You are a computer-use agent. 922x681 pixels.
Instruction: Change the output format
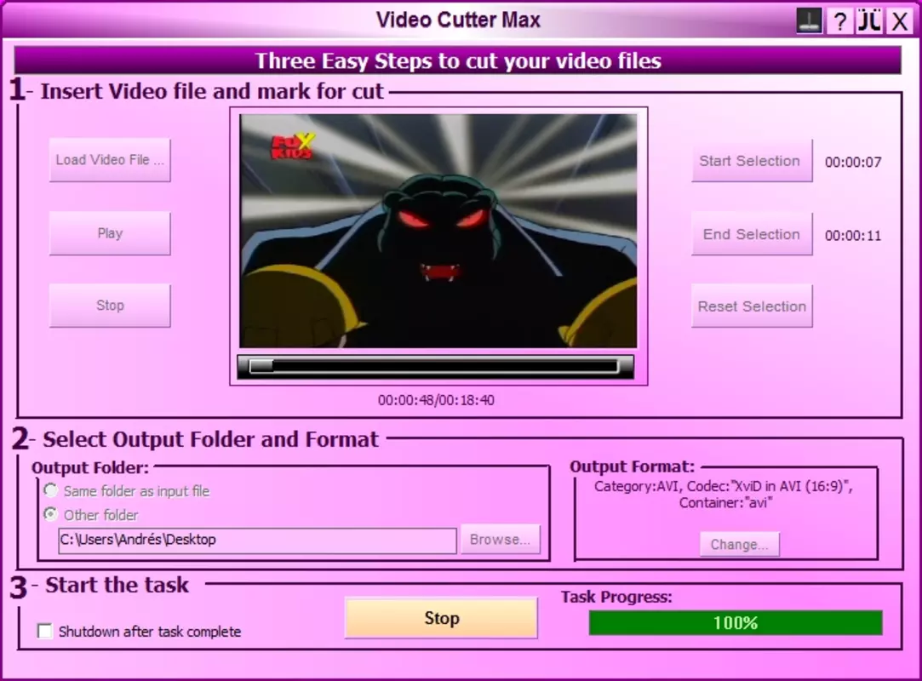[739, 545]
